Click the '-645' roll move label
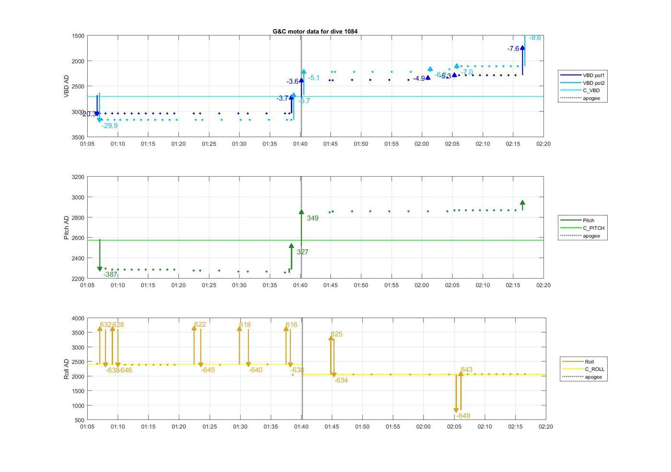Image resolution: width=671 pixels, height=472 pixels. [x=208, y=370]
